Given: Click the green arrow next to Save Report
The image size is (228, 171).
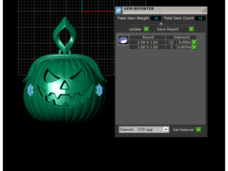Looking at the screenshot, I should pos(191,29).
